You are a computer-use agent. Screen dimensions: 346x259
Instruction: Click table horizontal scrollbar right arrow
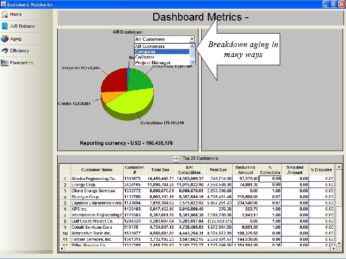click(334, 248)
